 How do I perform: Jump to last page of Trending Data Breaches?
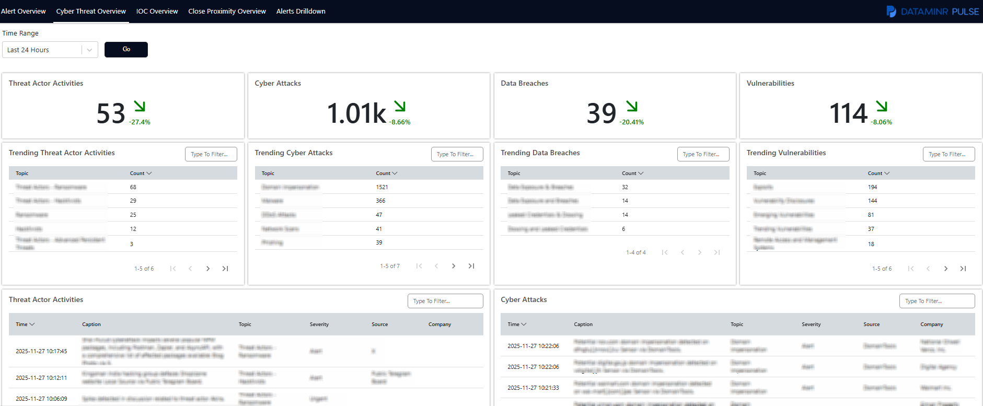[x=717, y=252]
